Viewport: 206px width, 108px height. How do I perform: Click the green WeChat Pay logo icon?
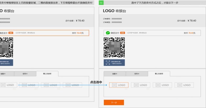[x=108, y=33]
